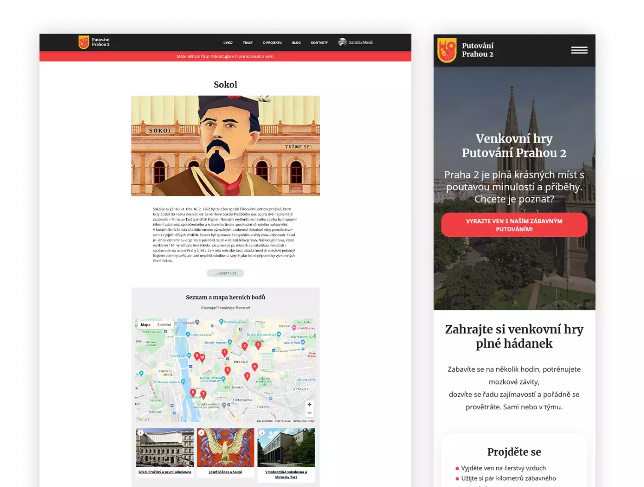Zoom in on the map with plus
The width and height of the screenshot is (644, 487).
(309, 405)
